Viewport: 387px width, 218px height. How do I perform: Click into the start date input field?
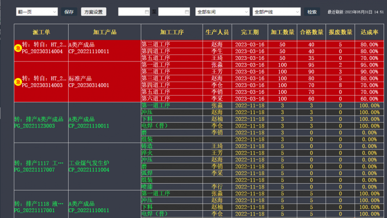pos(131,12)
